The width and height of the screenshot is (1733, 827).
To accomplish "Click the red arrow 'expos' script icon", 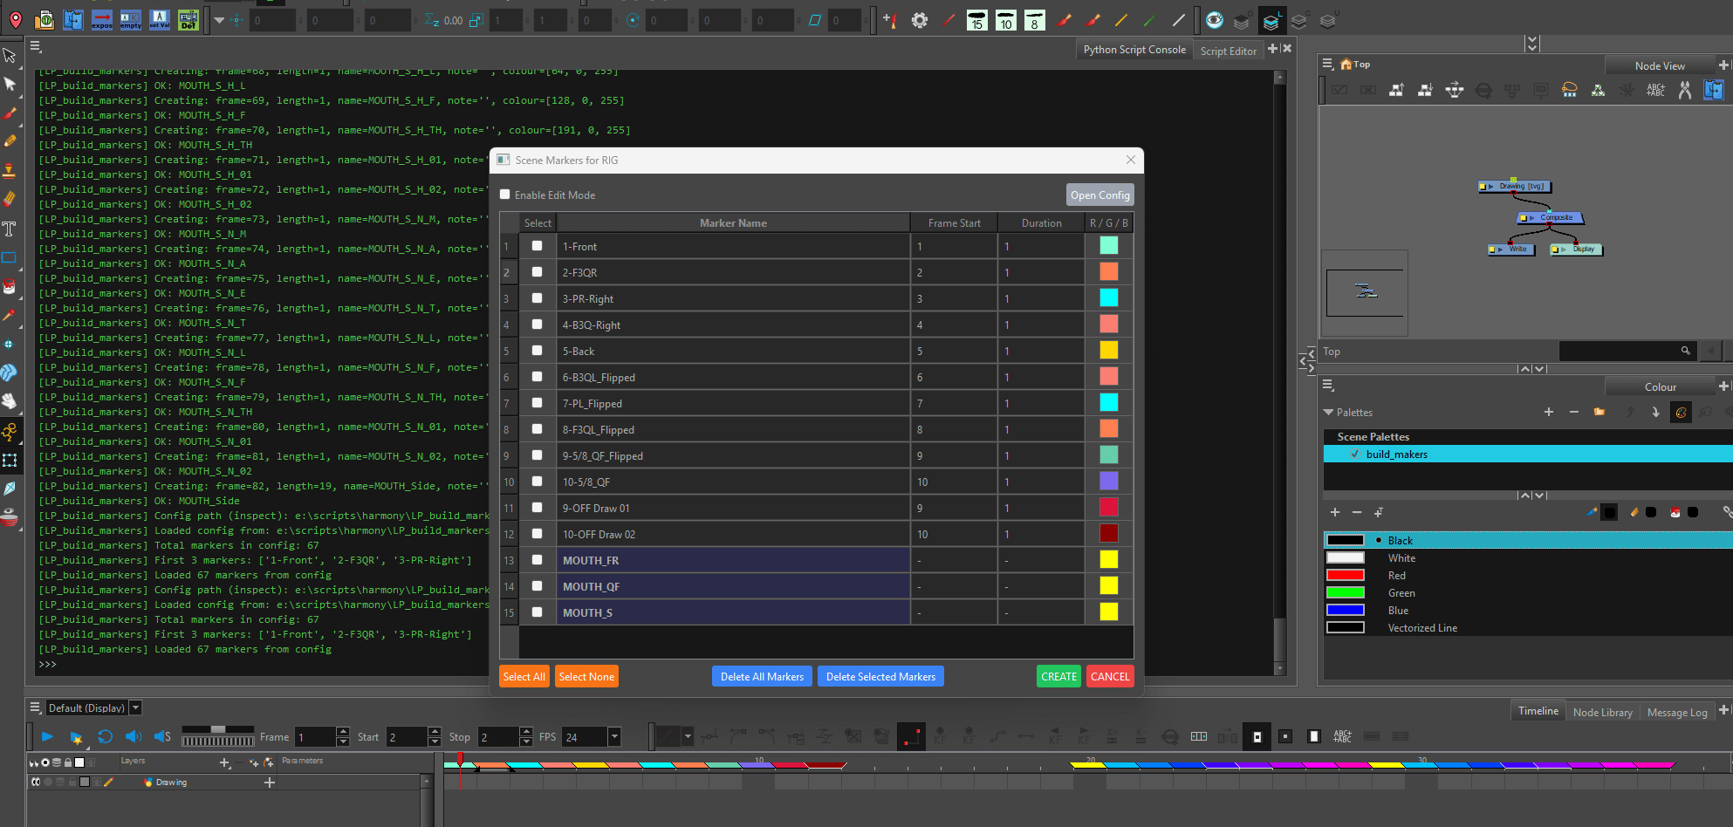I will click(x=102, y=19).
